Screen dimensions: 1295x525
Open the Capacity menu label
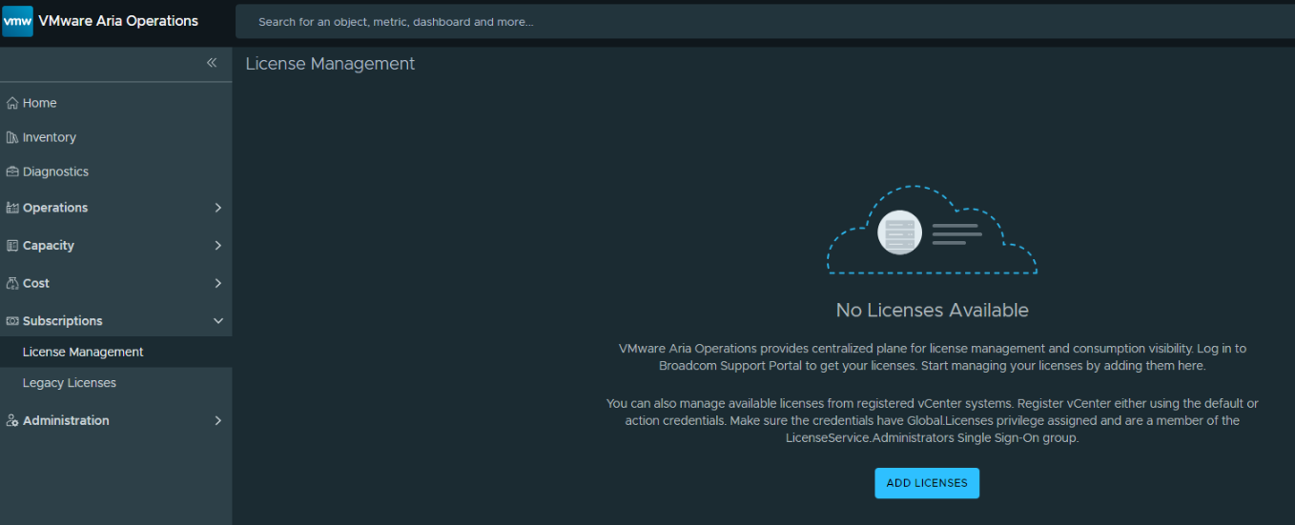(49, 245)
